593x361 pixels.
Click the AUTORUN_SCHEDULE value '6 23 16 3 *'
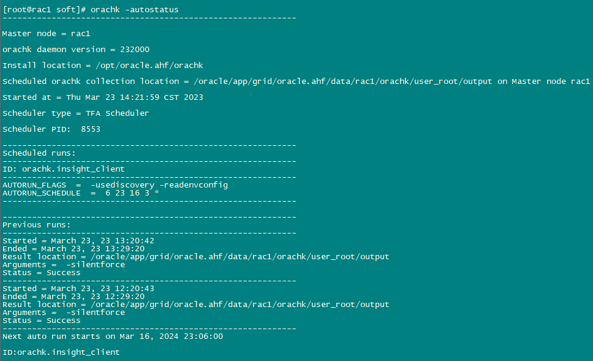point(132,193)
